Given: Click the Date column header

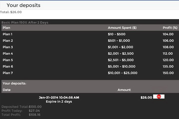Looking at the screenshot, I should [x=7, y=90].
